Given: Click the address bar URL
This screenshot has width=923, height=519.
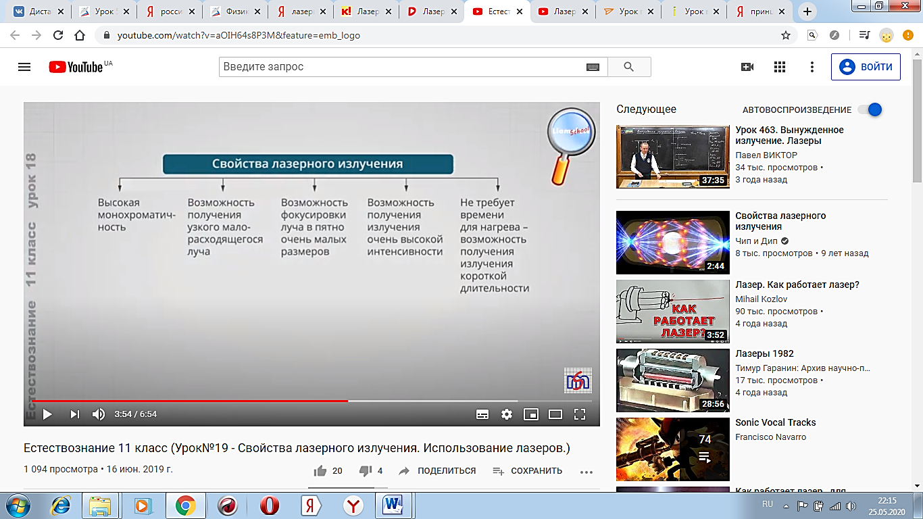Looking at the screenshot, I should click(x=239, y=35).
